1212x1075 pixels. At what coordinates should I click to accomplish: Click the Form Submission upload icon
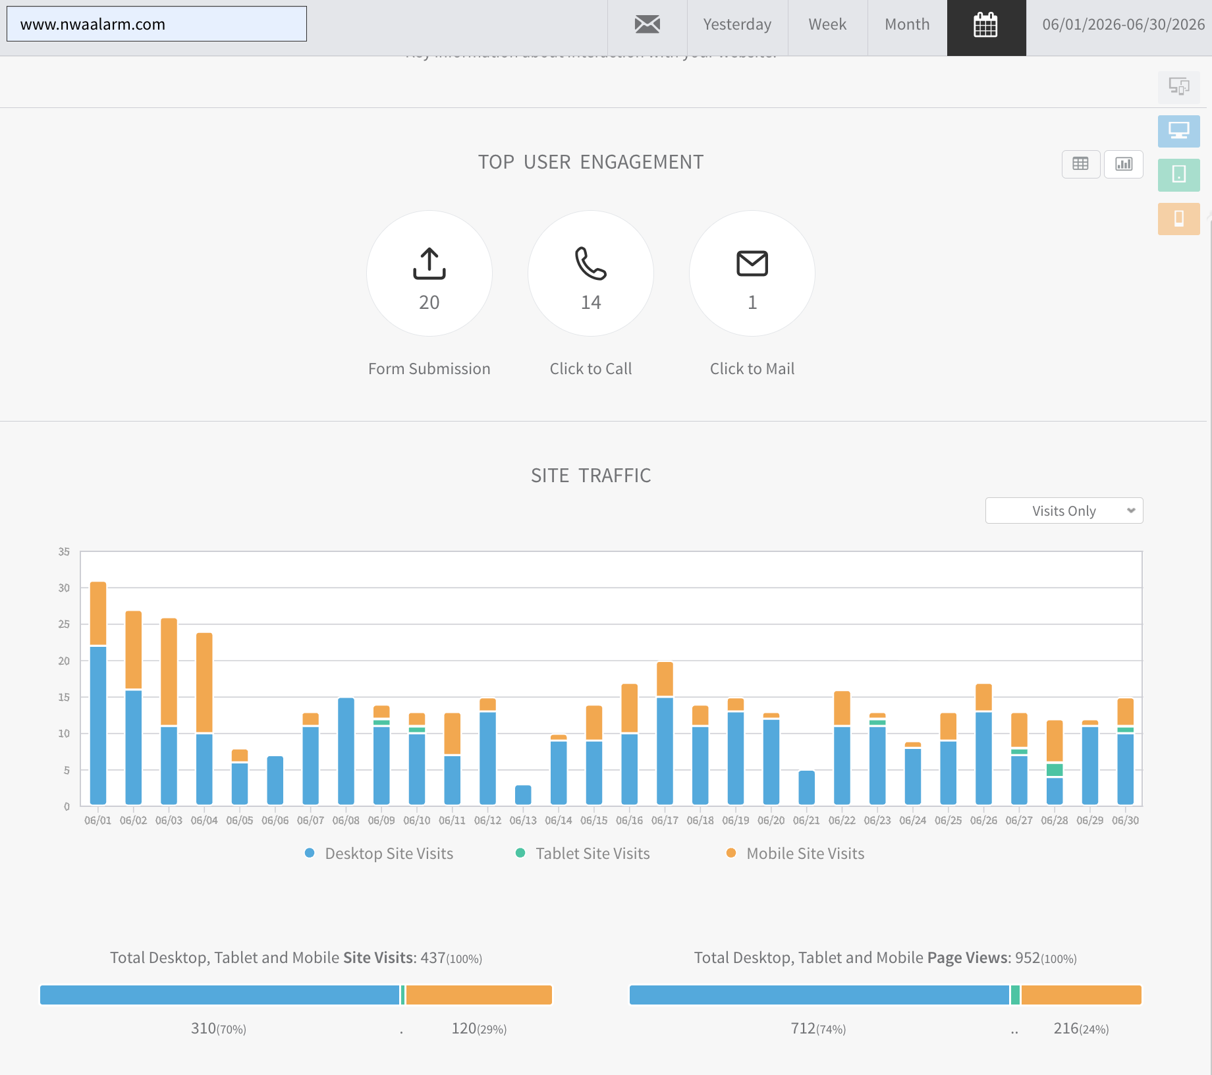pyautogui.click(x=429, y=263)
